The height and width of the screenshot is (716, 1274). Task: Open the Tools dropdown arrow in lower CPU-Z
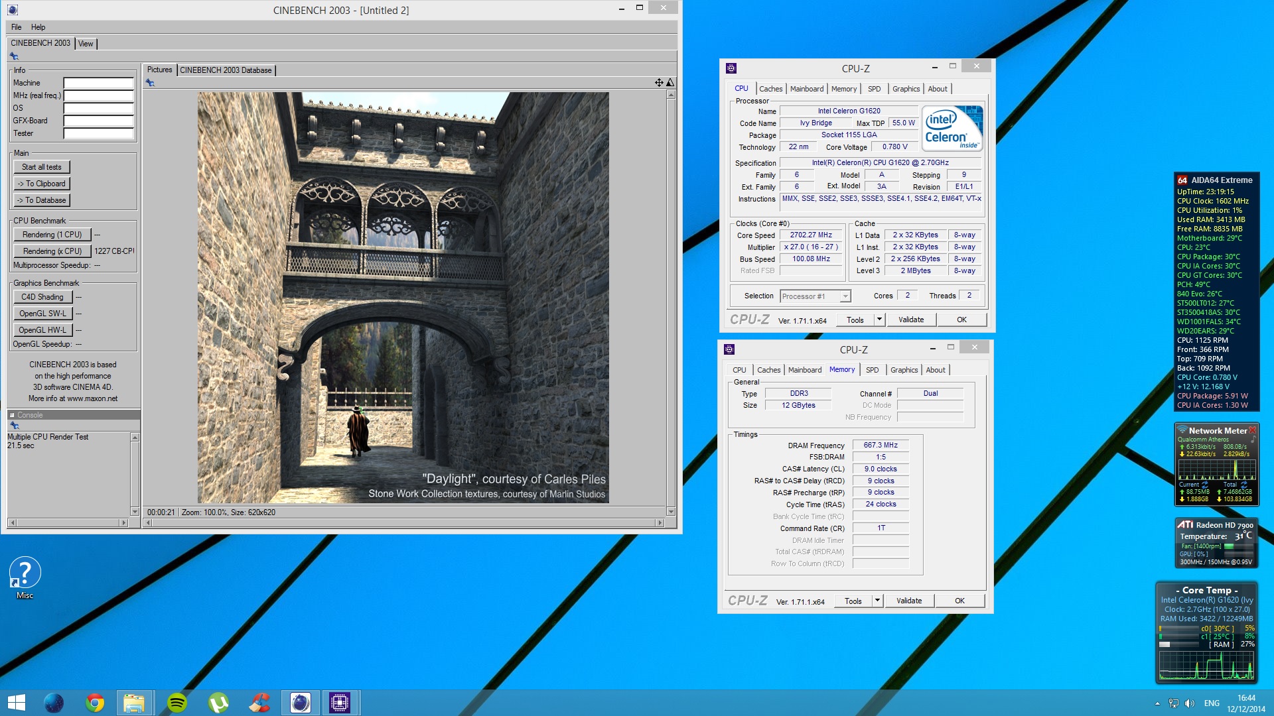pyautogui.click(x=877, y=601)
